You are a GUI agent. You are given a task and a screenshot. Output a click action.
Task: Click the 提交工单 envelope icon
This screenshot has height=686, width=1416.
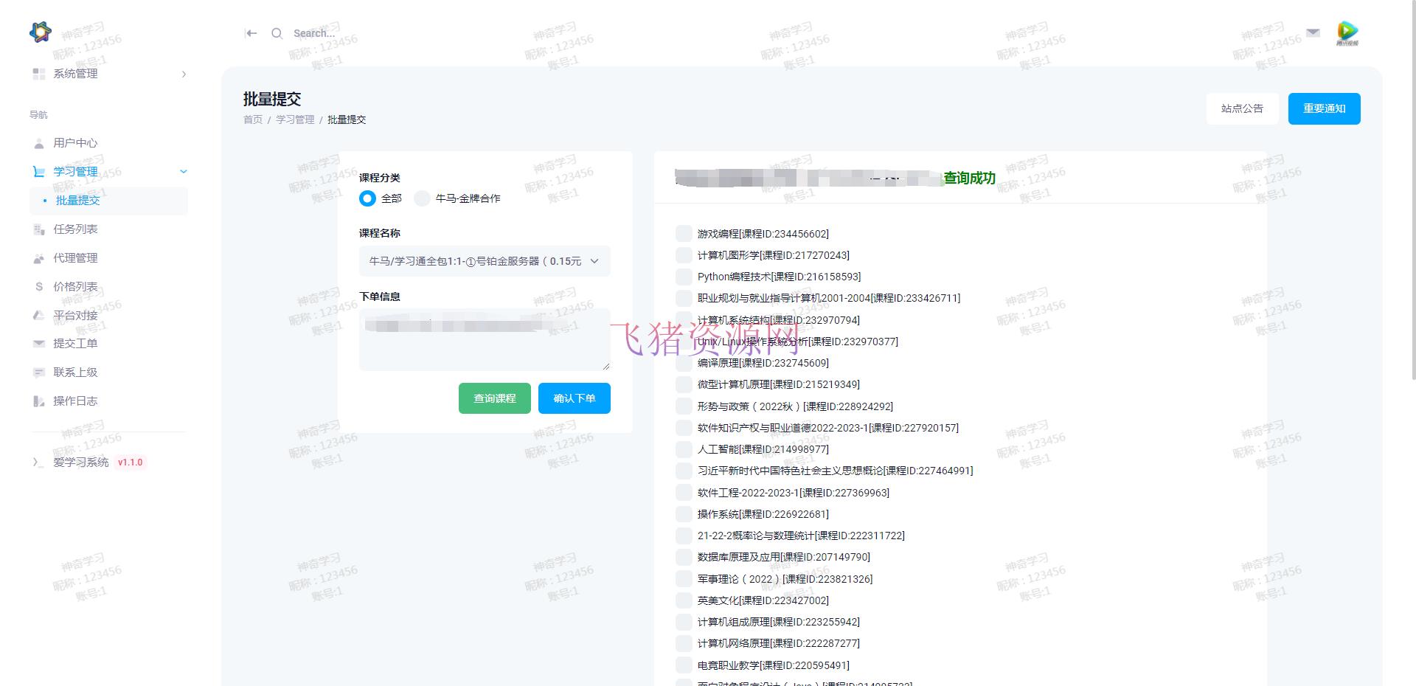39,344
